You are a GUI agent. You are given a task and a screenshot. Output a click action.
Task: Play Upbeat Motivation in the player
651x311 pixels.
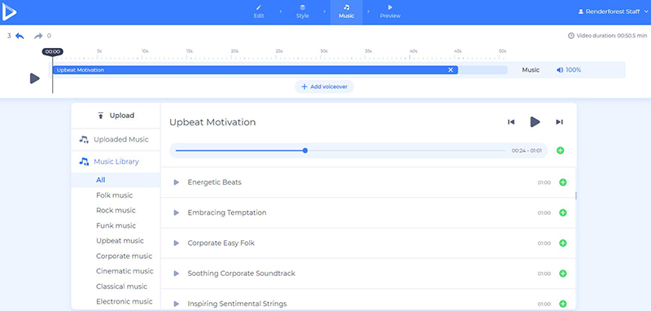(535, 121)
